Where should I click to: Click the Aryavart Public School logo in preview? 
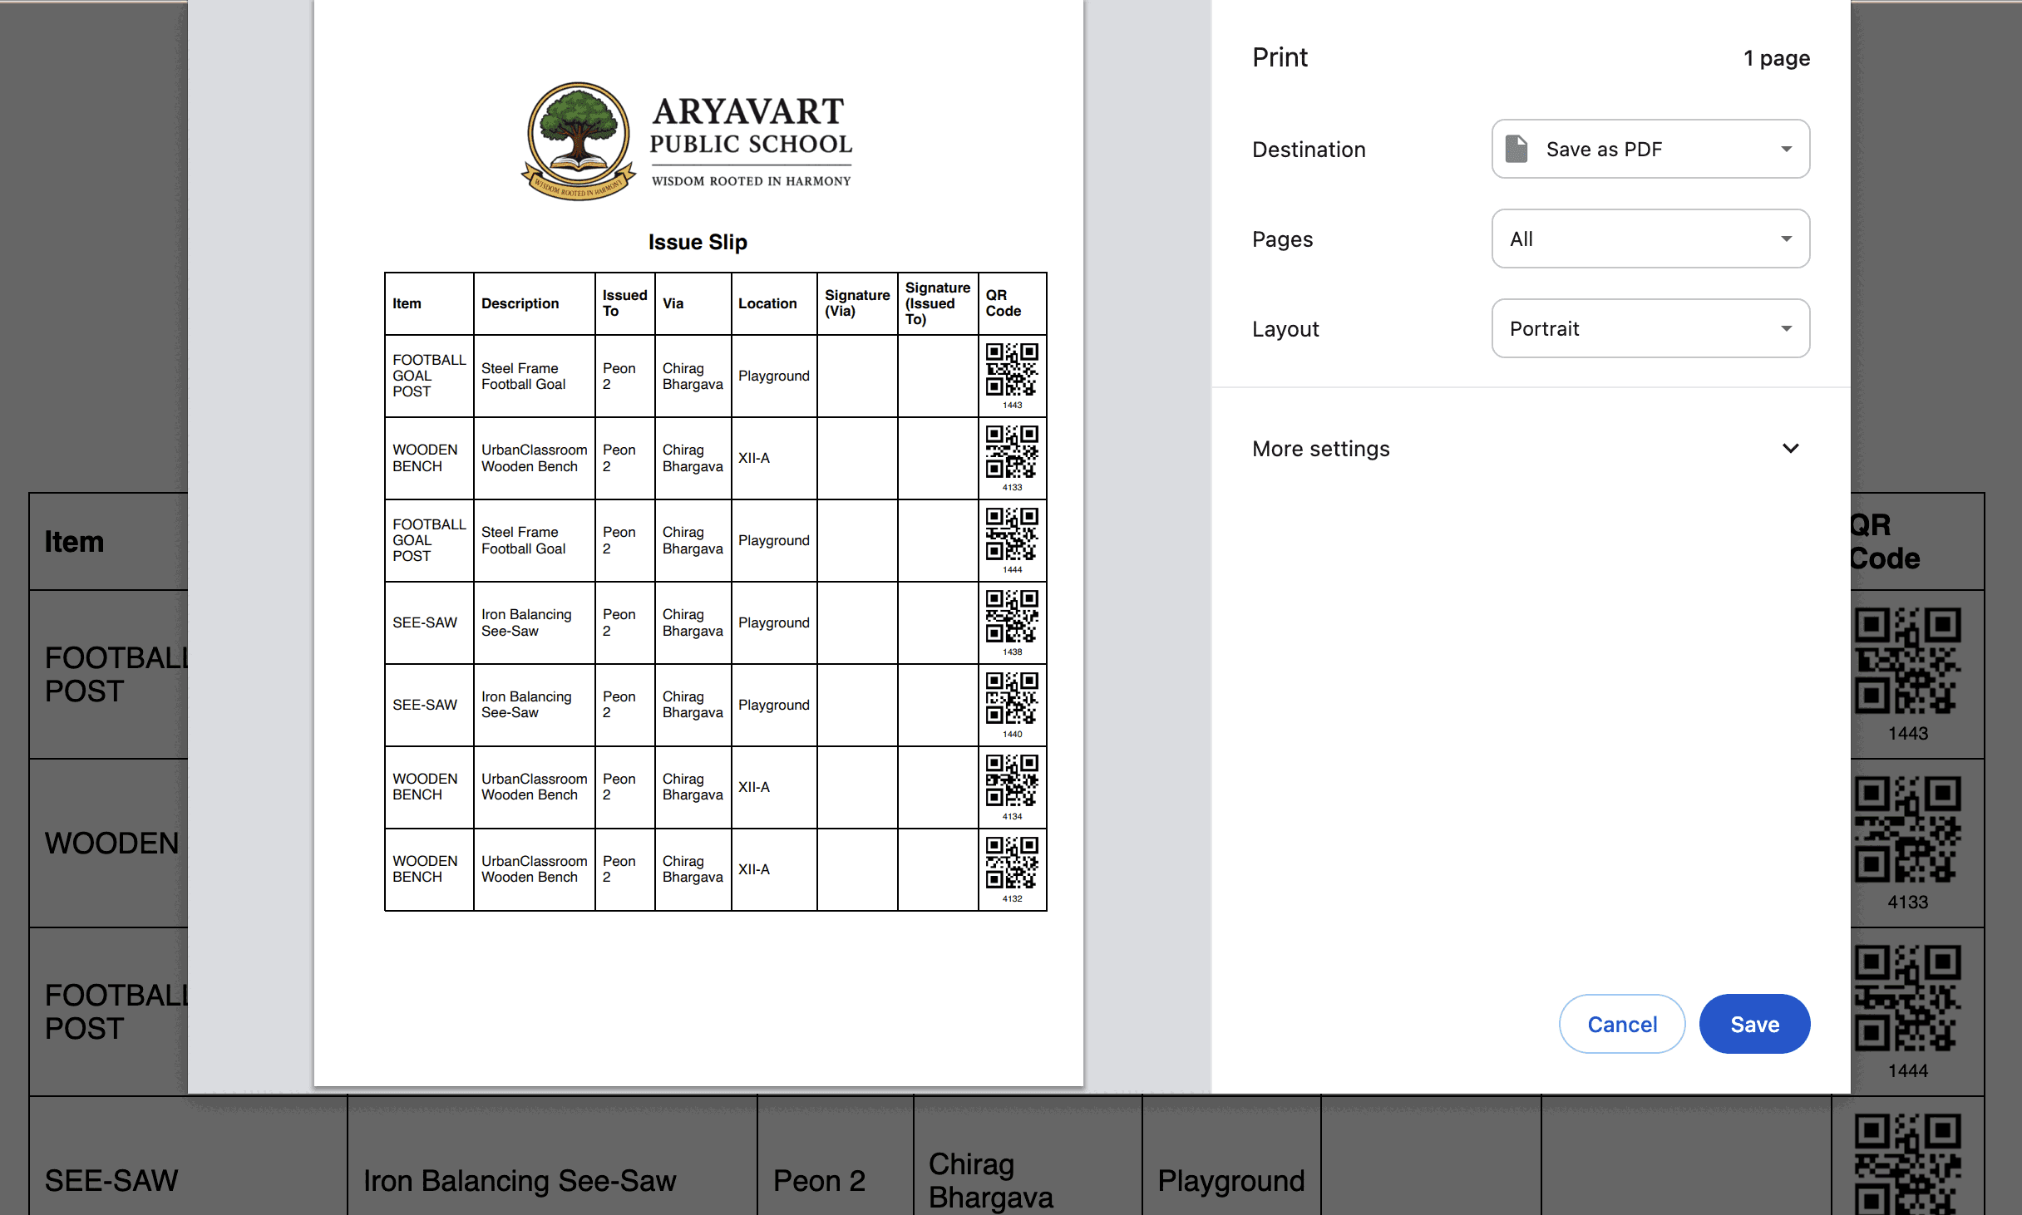click(687, 141)
